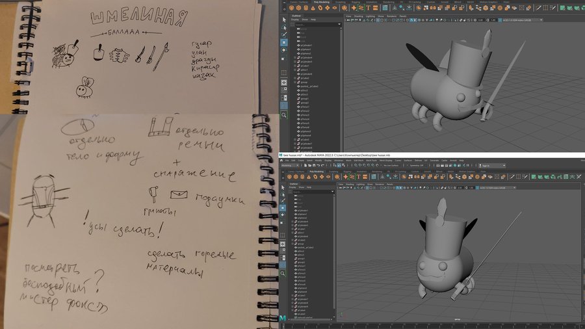Create a polygon cone from lower Maya shelf
This screenshot has width=585, height=329.
tap(309, 177)
